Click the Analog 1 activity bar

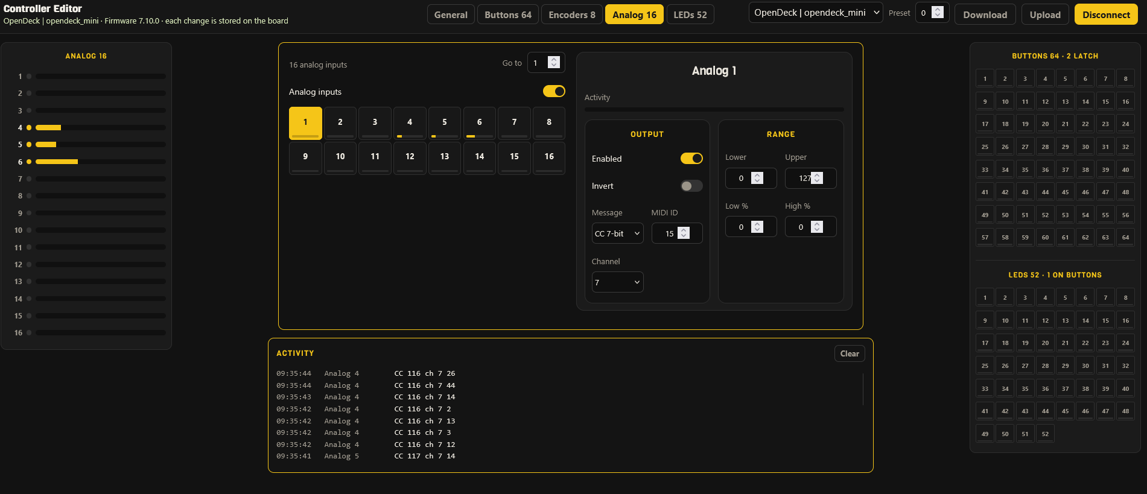pyautogui.click(x=714, y=109)
